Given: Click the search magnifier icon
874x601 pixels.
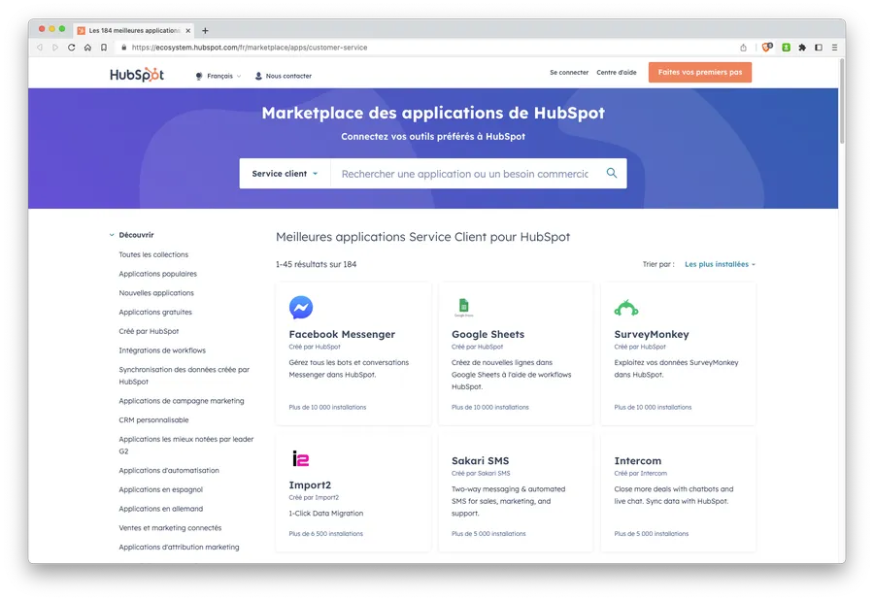Looking at the screenshot, I should (x=612, y=173).
